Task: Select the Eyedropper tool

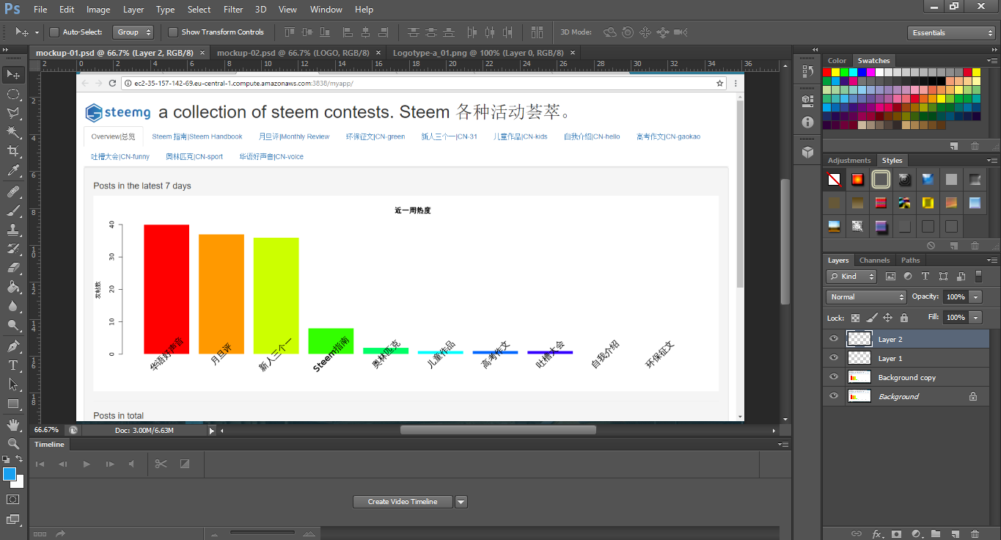Action: point(13,171)
